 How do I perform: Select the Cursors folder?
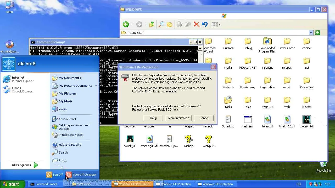tap(228, 44)
